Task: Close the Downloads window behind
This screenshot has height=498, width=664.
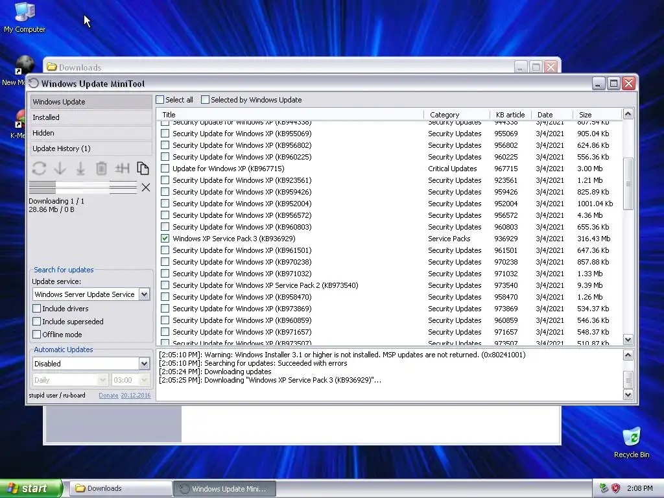Action: tap(551, 67)
